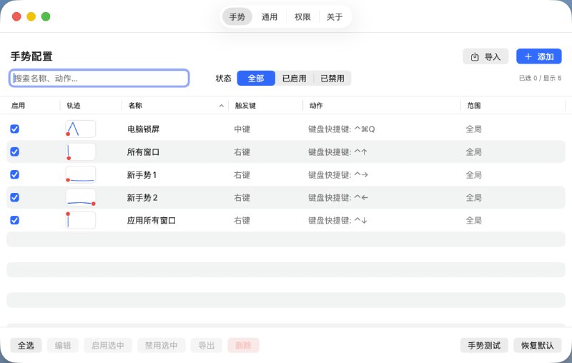The height and width of the screenshot is (363, 572).
Task: Click the 编辑 button
Action: click(63, 345)
